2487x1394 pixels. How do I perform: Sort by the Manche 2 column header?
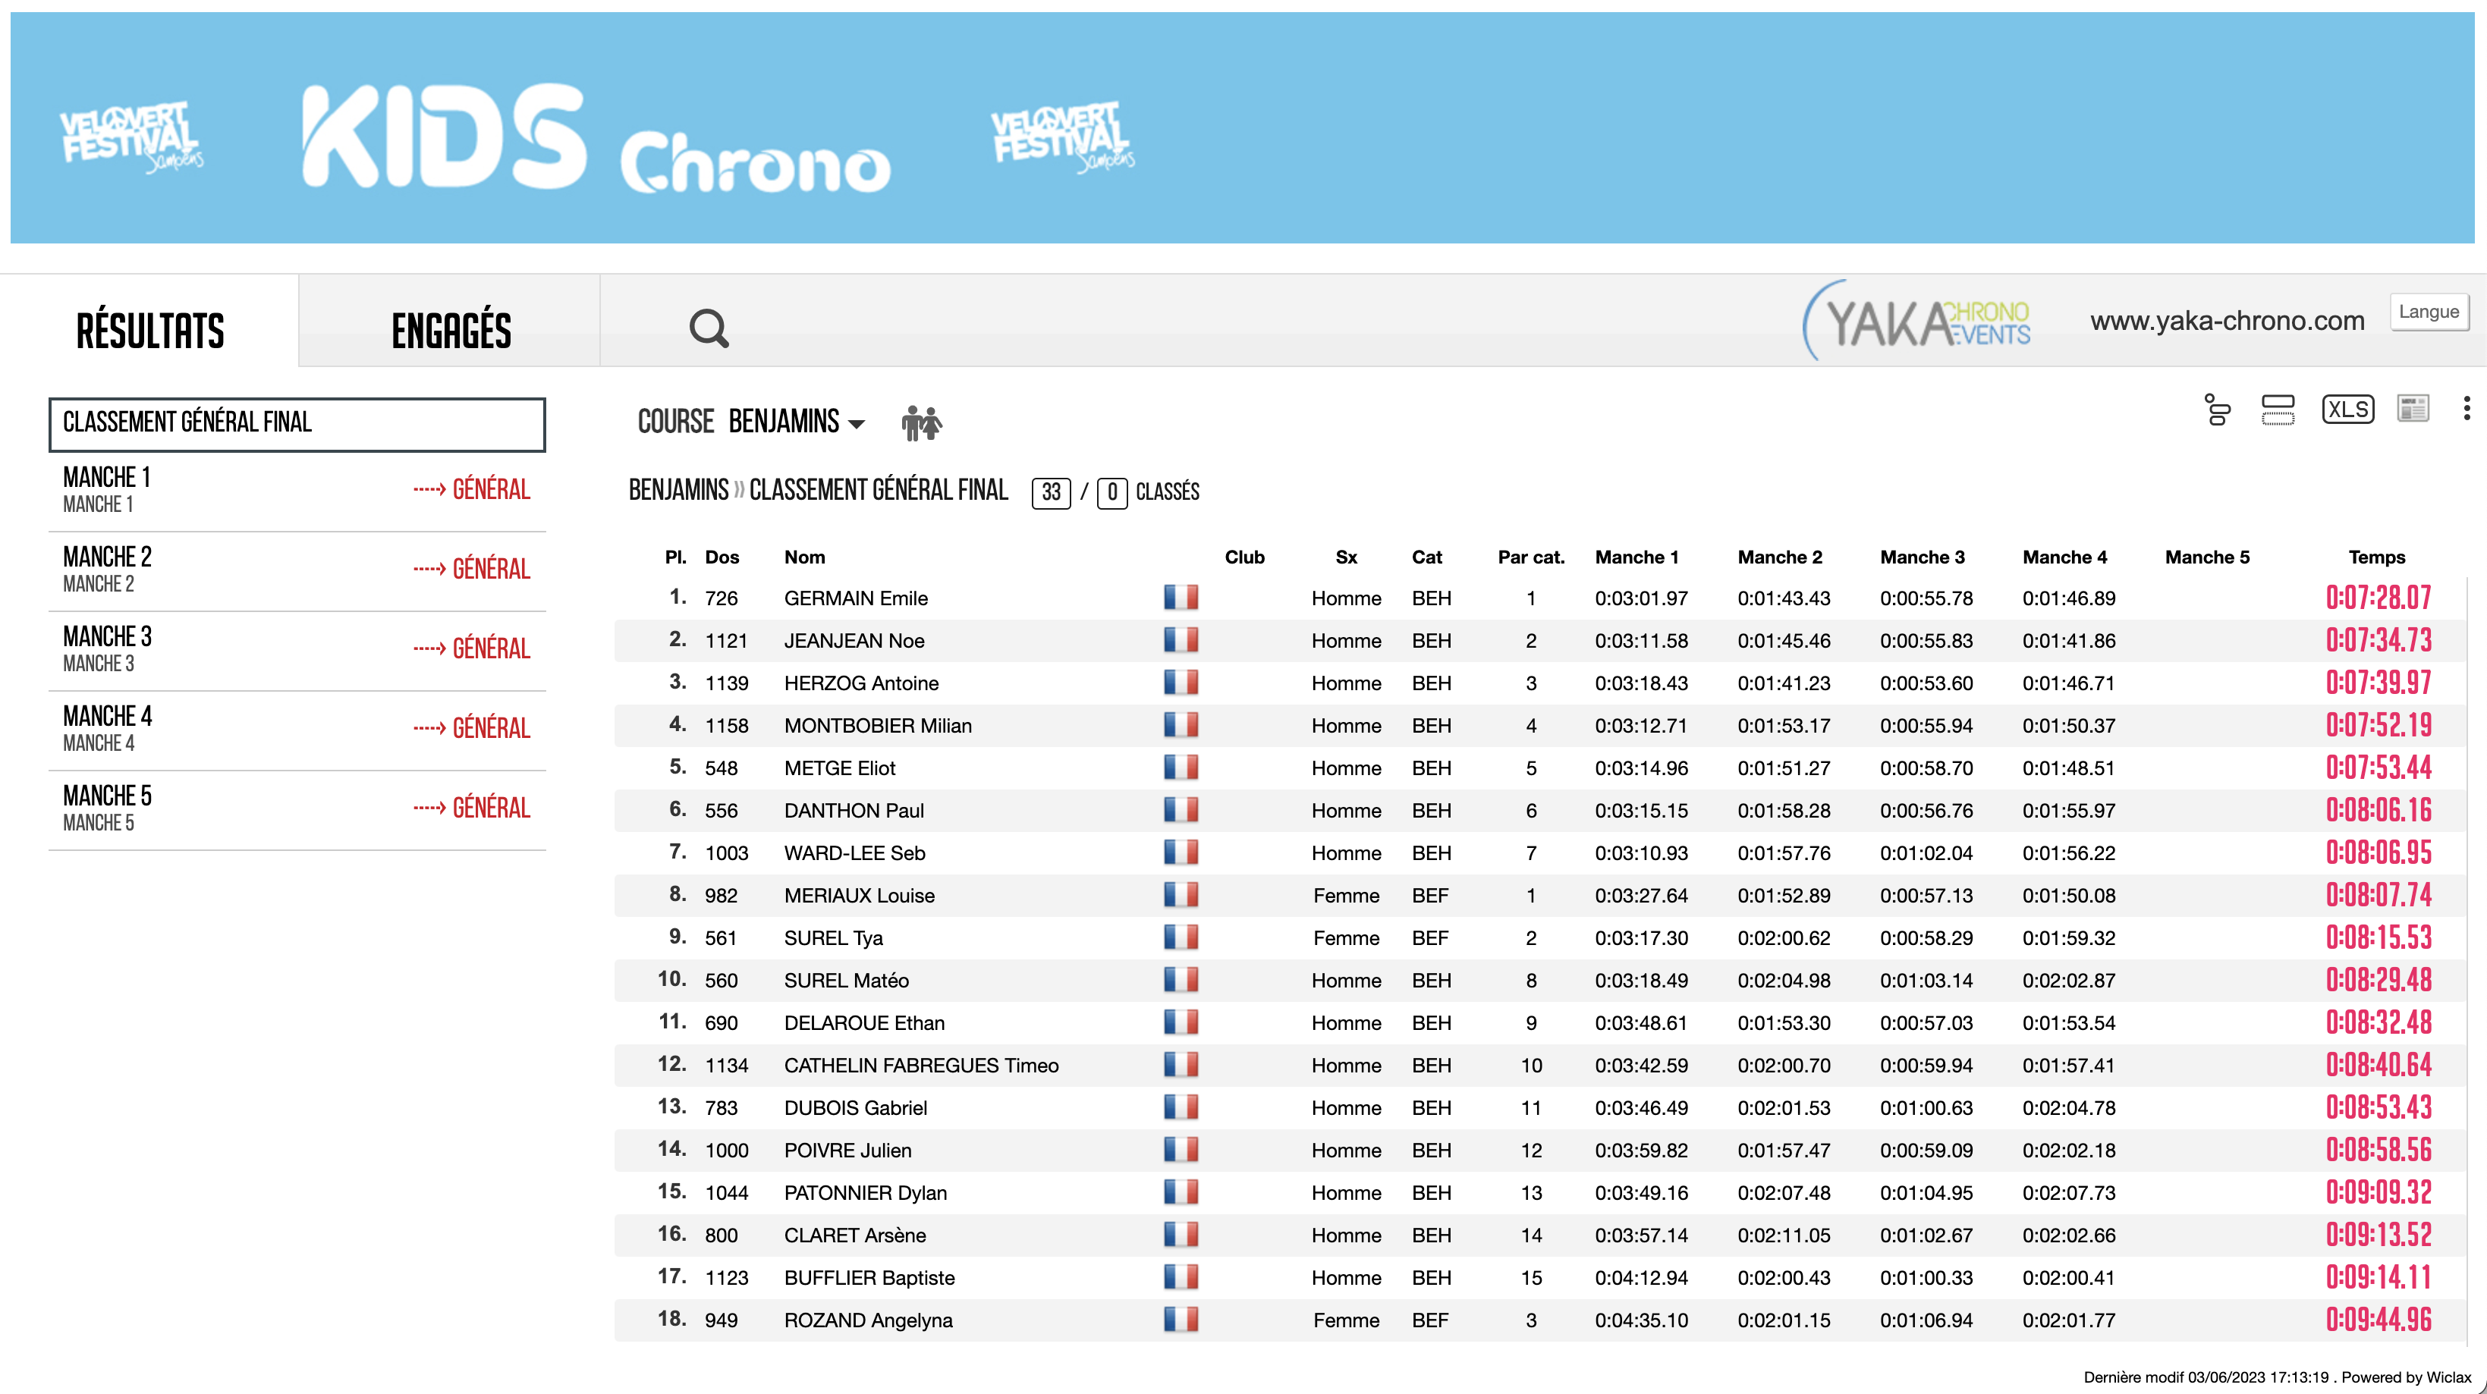[1779, 557]
